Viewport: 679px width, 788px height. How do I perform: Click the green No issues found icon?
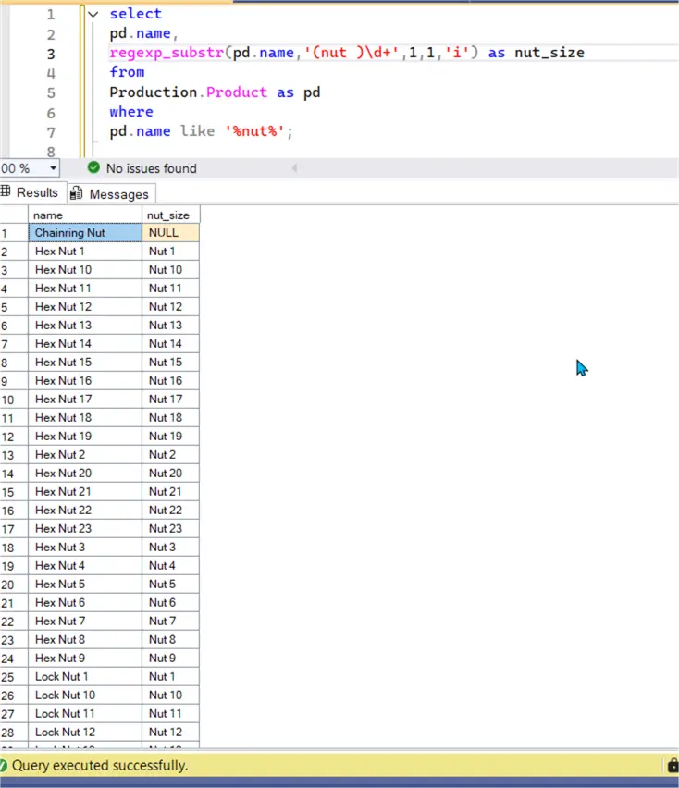pos(93,168)
